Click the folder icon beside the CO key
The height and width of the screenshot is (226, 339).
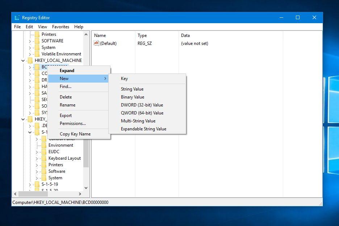click(37, 74)
